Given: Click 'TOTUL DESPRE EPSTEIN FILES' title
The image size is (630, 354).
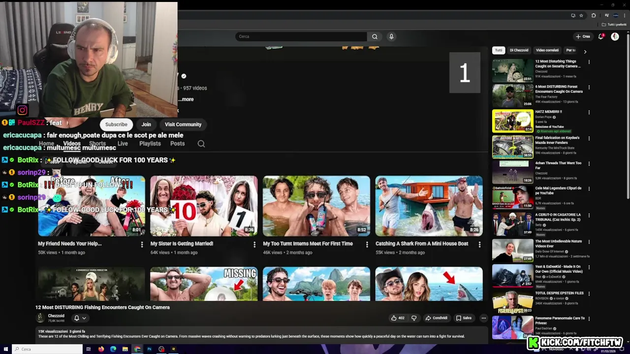Looking at the screenshot, I should click(559, 293).
